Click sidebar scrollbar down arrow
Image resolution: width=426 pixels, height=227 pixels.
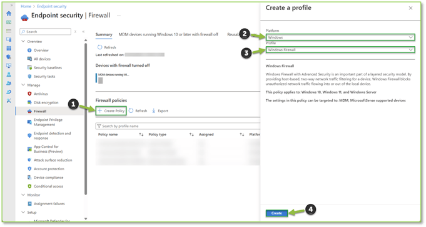click(x=86, y=219)
